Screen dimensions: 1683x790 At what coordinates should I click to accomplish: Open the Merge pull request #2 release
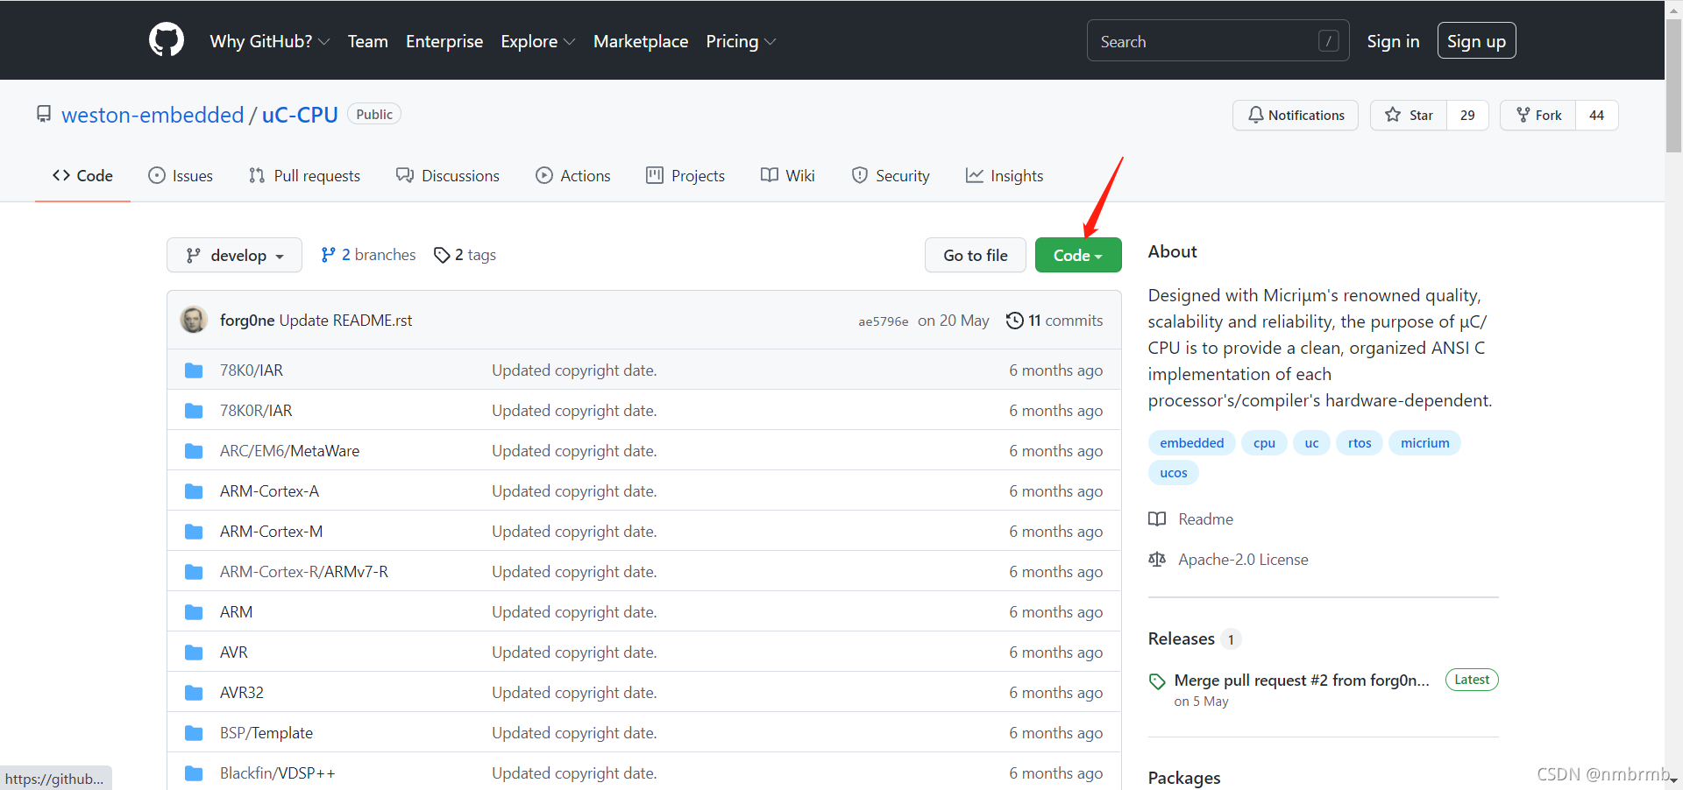[x=1301, y=681]
